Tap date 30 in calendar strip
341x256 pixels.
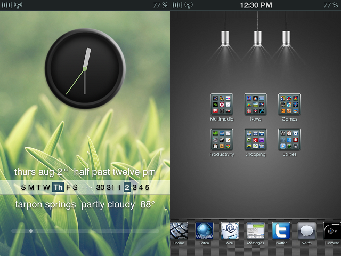100,187
